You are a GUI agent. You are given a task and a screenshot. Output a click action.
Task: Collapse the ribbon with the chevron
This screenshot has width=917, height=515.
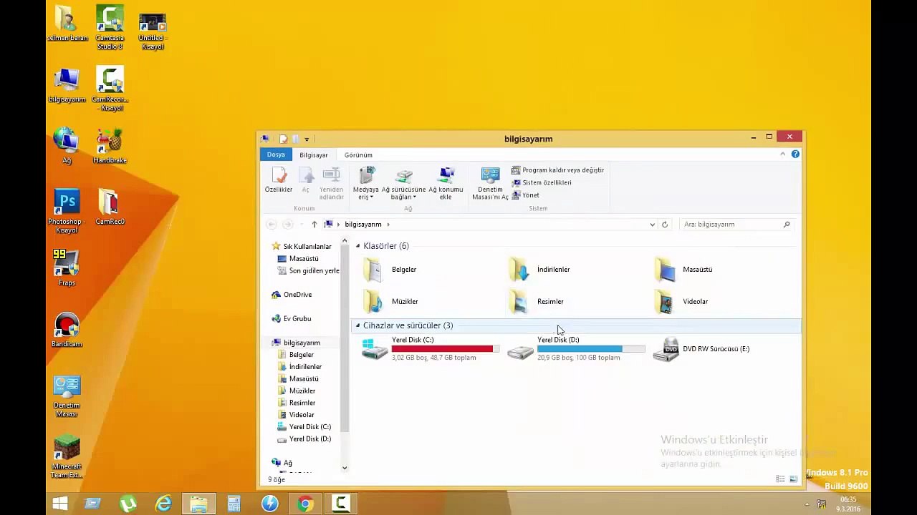tap(783, 154)
